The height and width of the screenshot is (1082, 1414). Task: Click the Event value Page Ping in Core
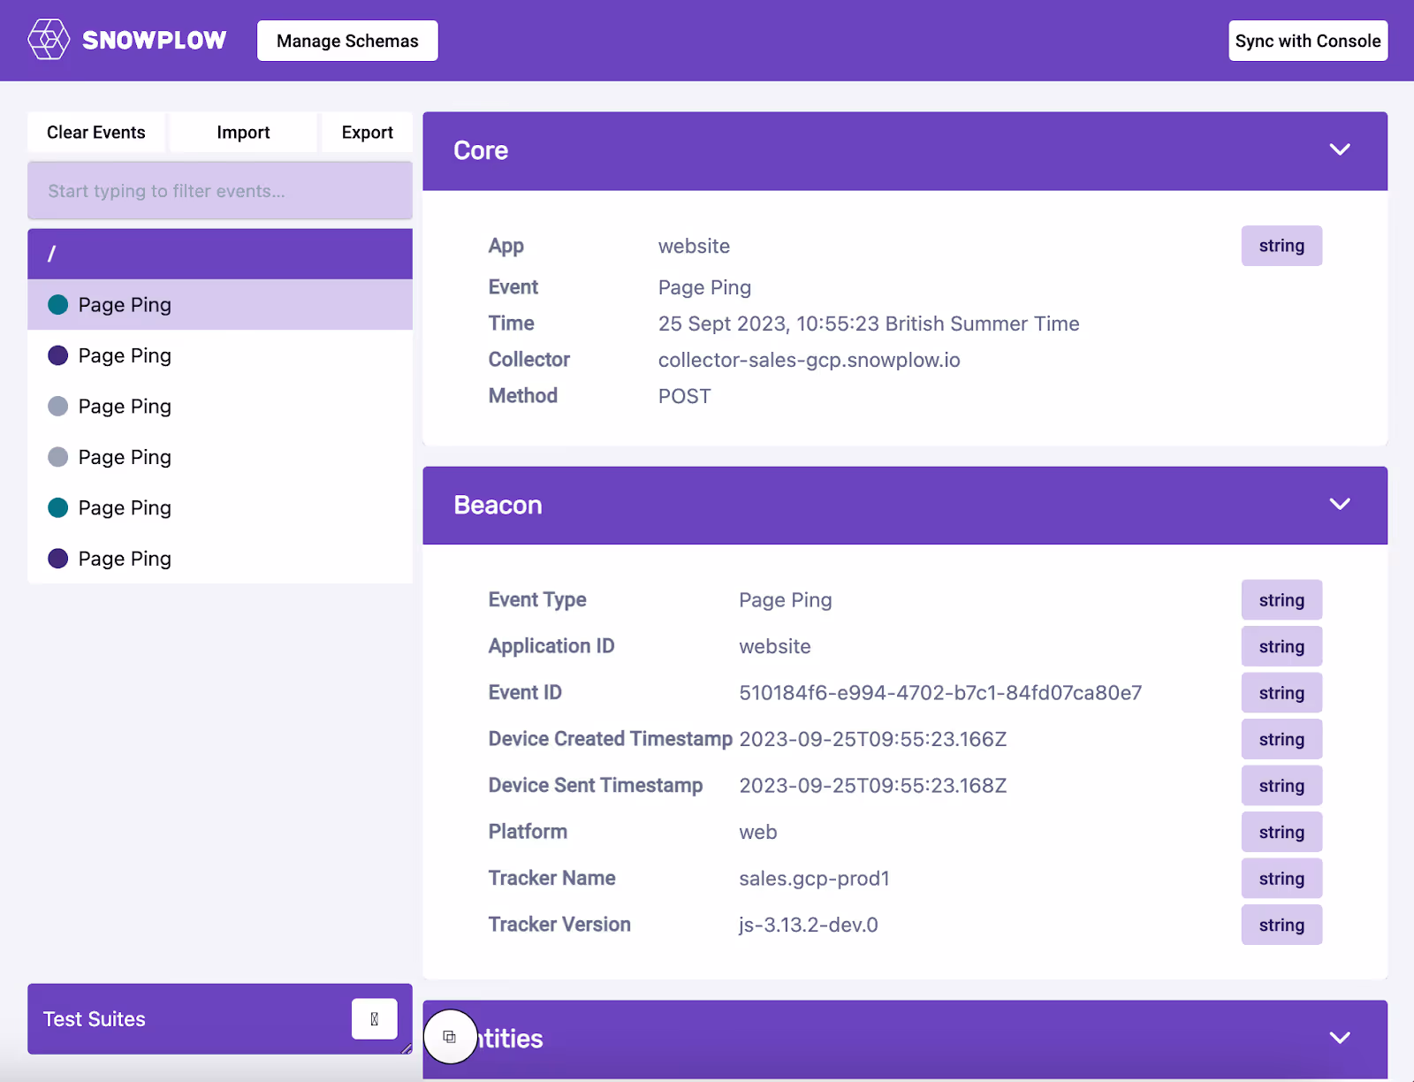[x=704, y=288]
